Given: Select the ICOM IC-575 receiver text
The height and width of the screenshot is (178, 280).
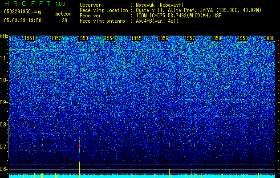Looking at the screenshot, I should pyautogui.click(x=179, y=16).
